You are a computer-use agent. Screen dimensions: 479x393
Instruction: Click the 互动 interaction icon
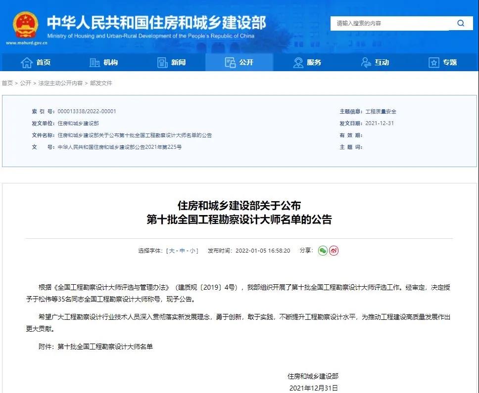point(366,63)
